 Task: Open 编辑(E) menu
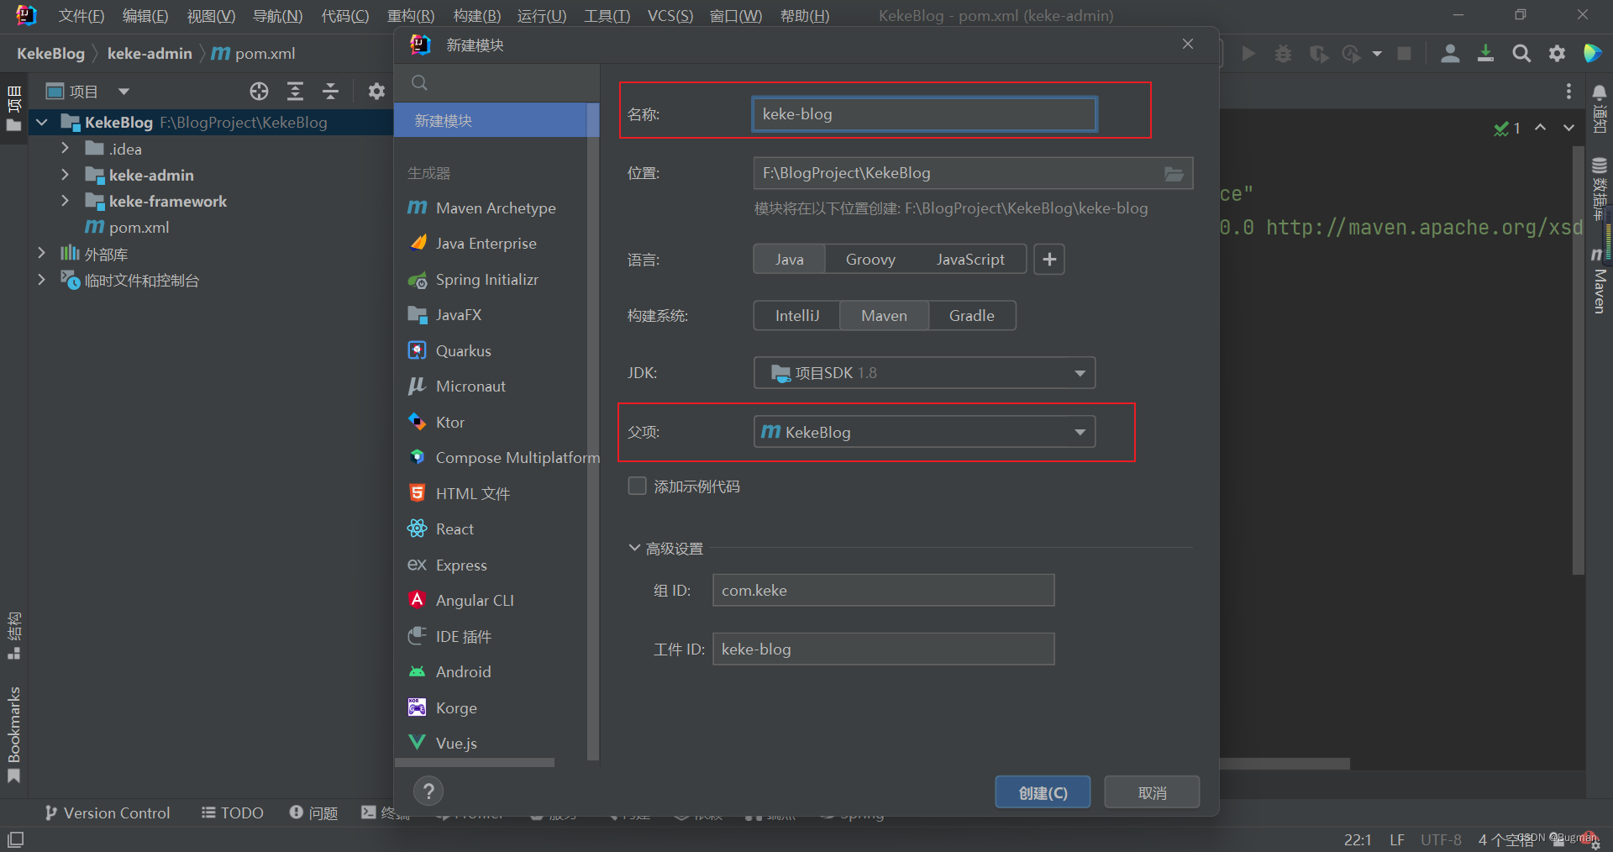point(145,16)
